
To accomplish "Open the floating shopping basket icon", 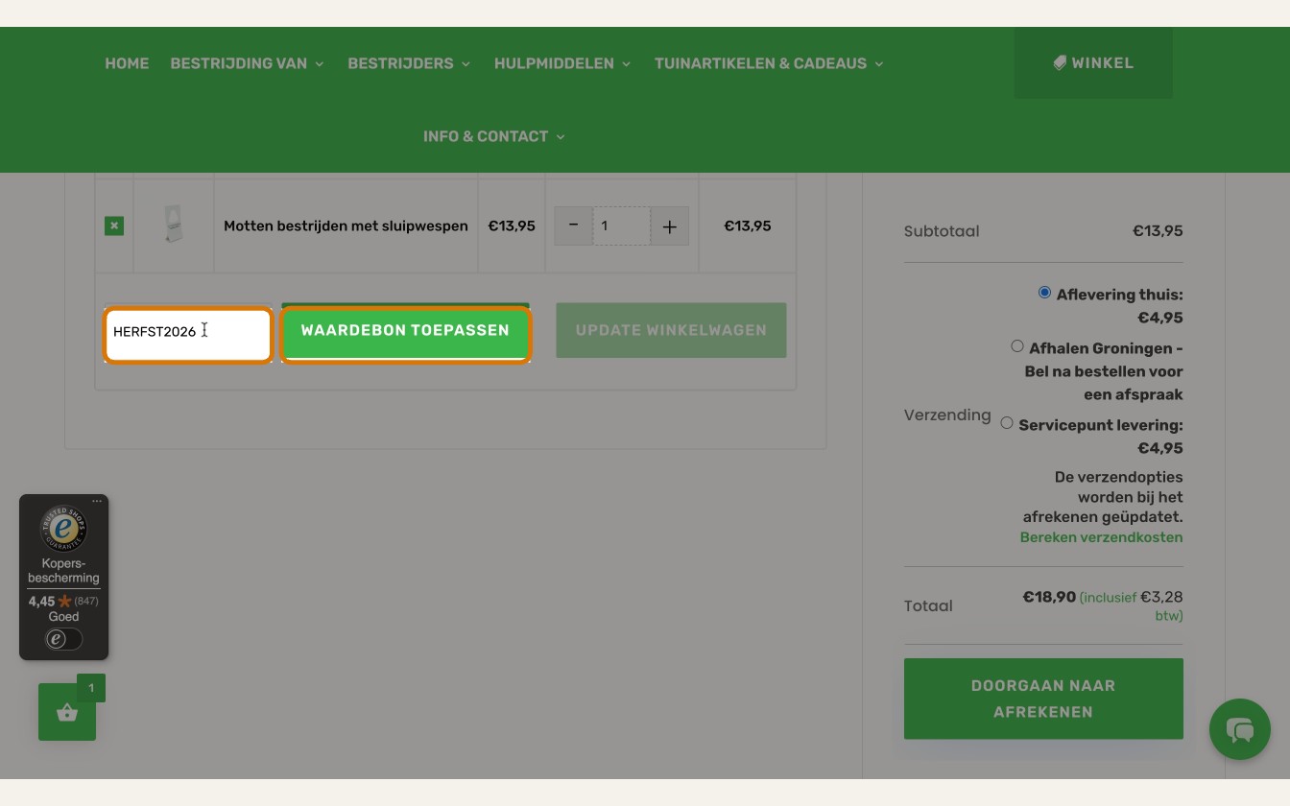I will pyautogui.click(x=67, y=712).
